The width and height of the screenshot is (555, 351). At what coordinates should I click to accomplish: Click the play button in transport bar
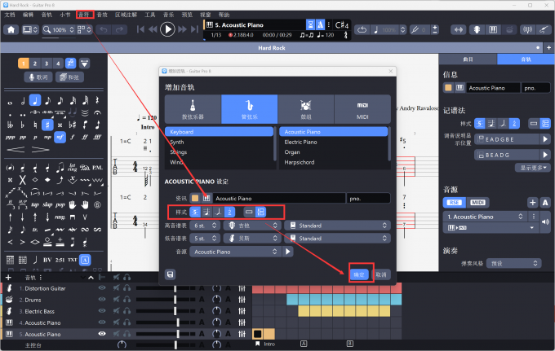coord(167,29)
